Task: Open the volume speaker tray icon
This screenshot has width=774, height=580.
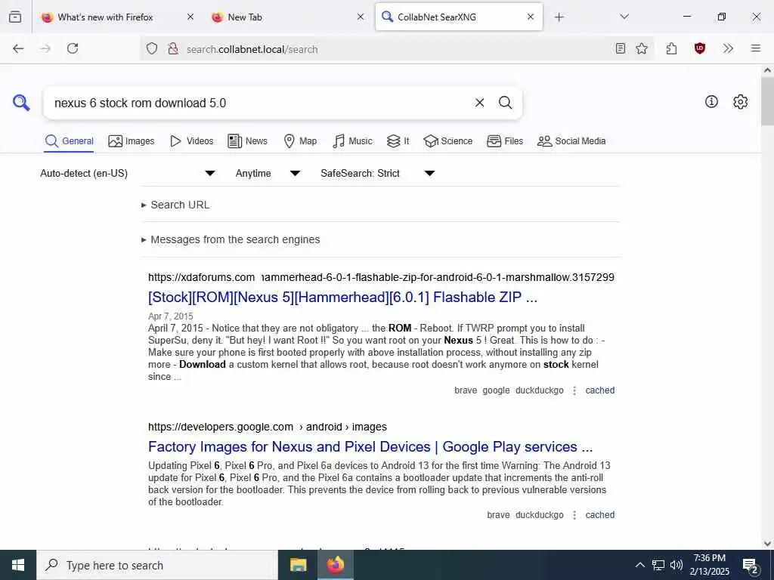Action: click(x=676, y=565)
